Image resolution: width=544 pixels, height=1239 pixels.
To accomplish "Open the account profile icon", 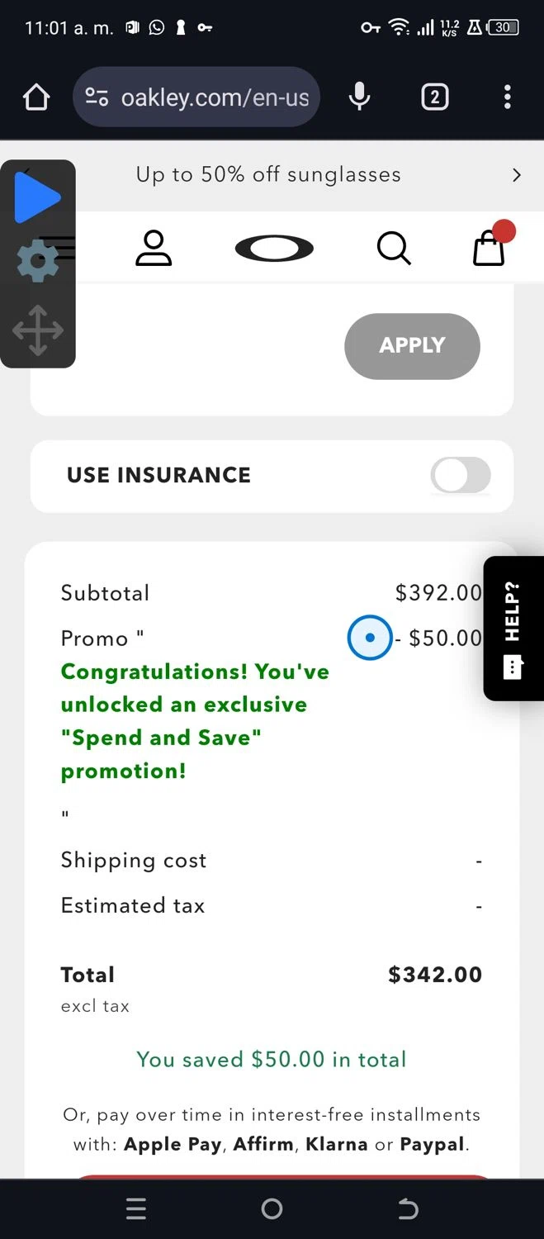I will click(x=154, y=248).
